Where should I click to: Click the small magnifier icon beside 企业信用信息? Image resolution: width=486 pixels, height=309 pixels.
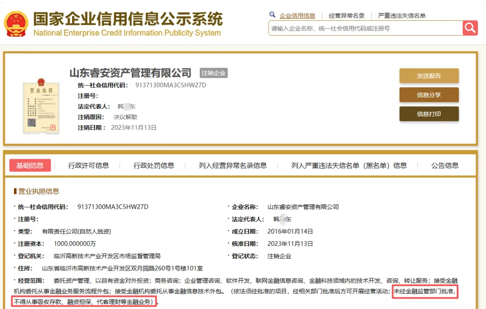coord(272,14)
